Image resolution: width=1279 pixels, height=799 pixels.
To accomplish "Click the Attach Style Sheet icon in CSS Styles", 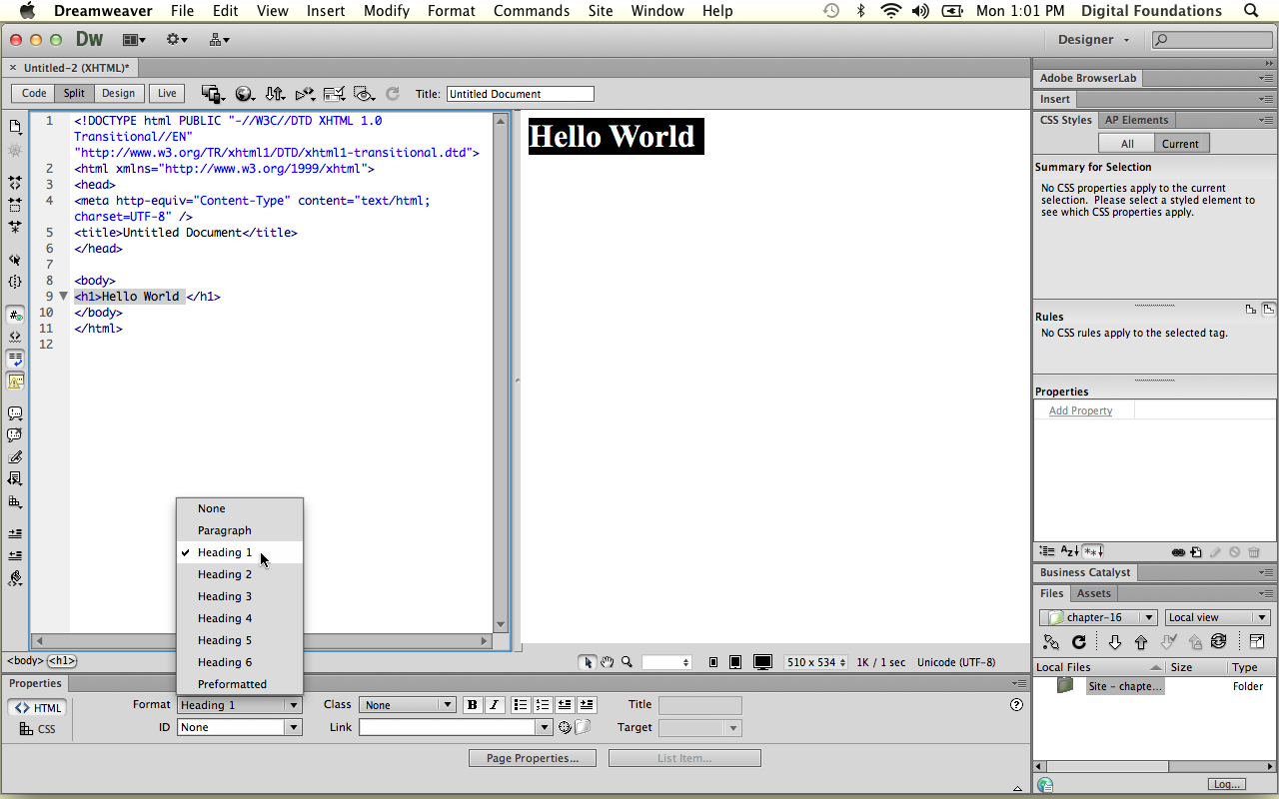I will [1179, 551].
